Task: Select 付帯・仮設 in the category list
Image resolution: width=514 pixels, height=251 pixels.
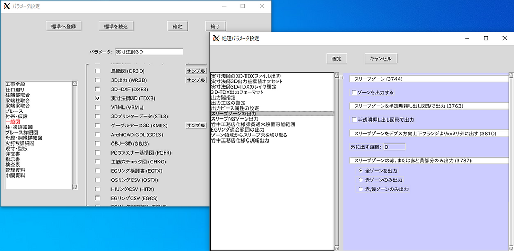Action: click(16, 116)
